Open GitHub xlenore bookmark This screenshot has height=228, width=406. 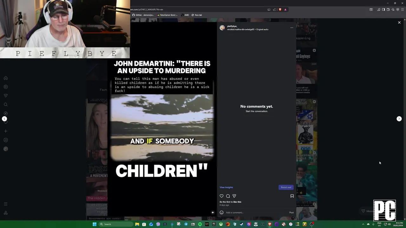pyautogui.click(x=143, y=15)
